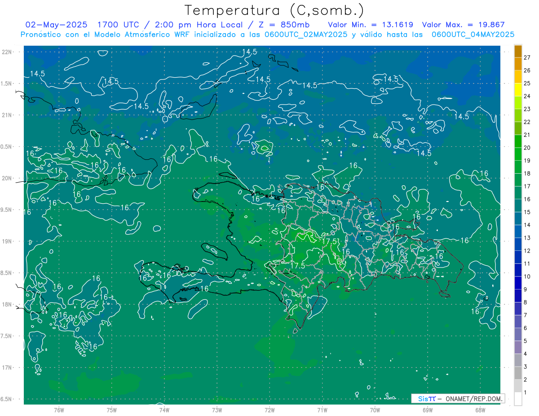This screenshot has height=416, width=539.
Task: Click colorbar scale label "26"
Action: coord(527,70)
